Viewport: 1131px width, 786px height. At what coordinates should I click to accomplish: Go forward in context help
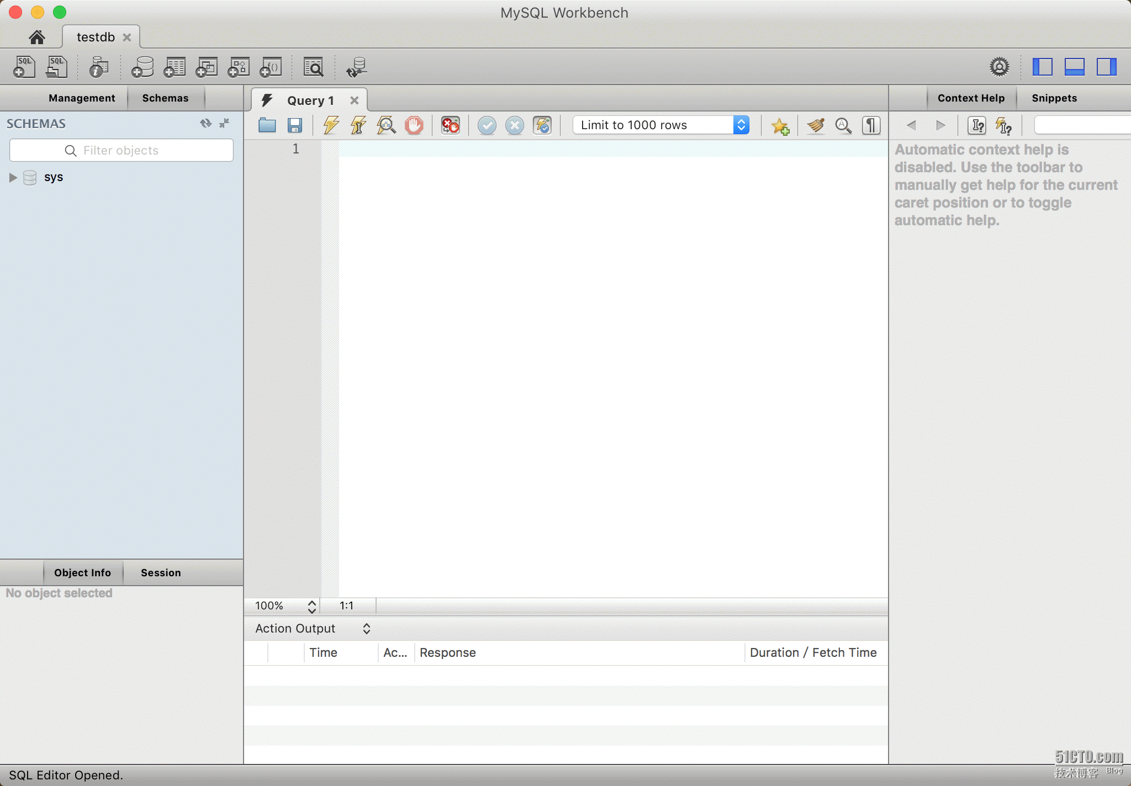tap(940, 125)
